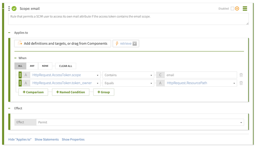Select the NONE condition match mode

45,66
